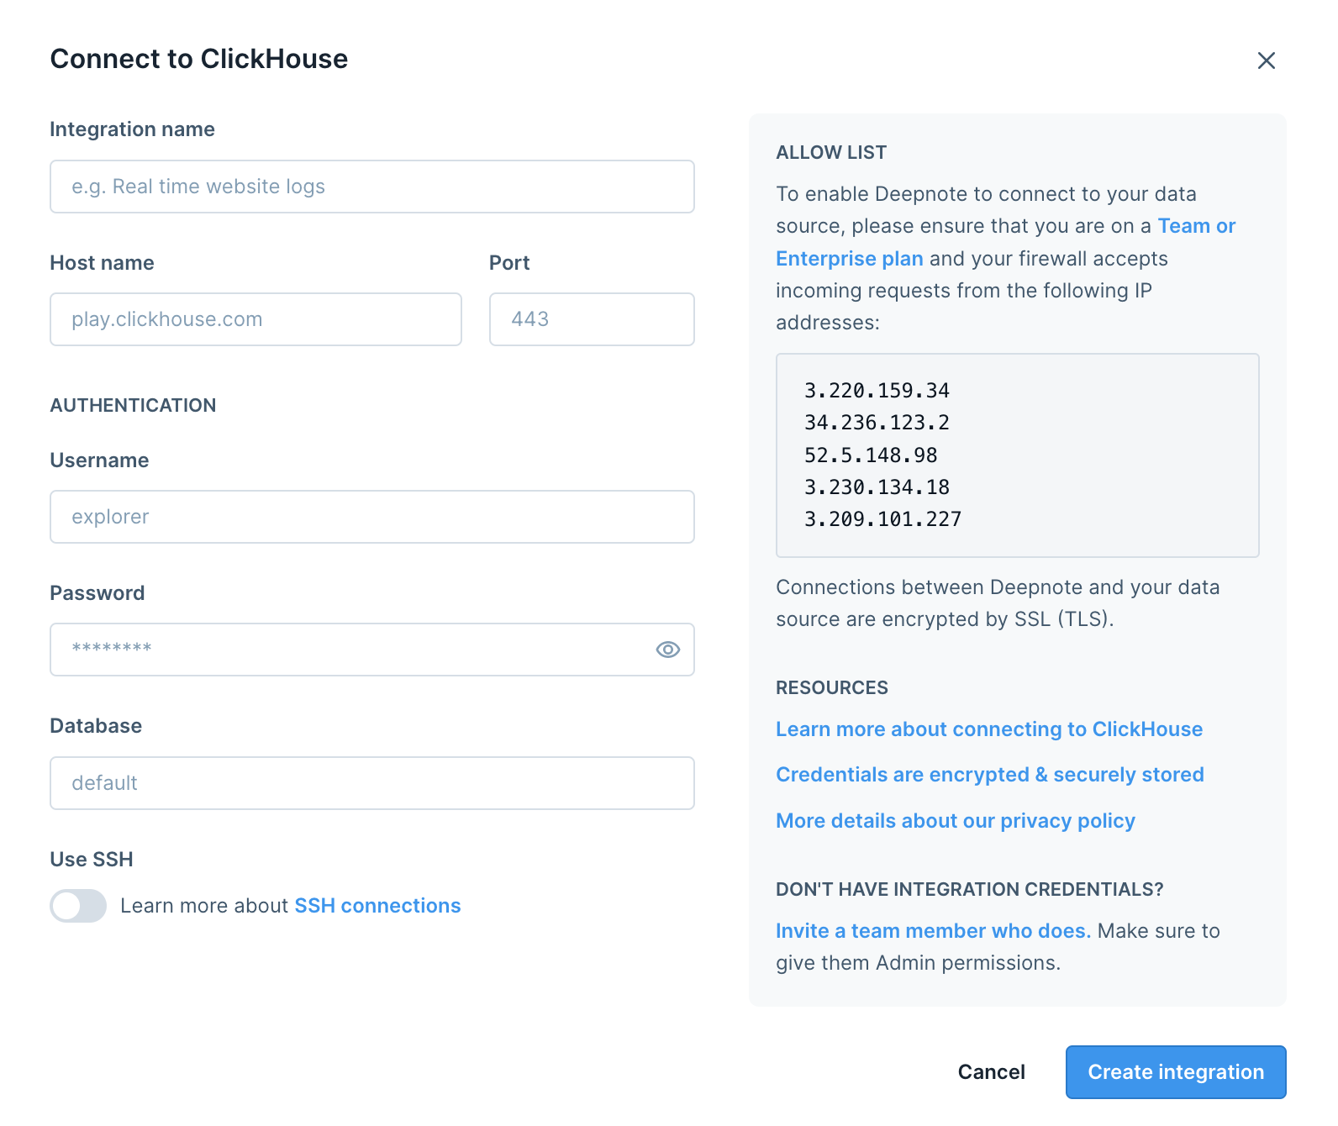The image size is (1338, 1126).
Task: Click IP address 34.236.123.2
Action: point(877,423)
